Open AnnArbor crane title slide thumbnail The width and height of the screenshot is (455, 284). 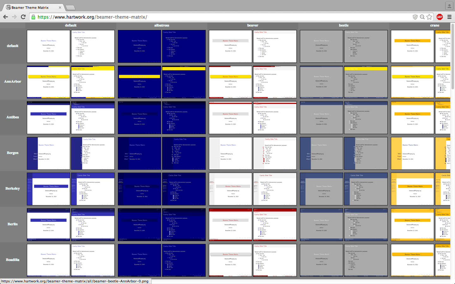tap(412, 82)
